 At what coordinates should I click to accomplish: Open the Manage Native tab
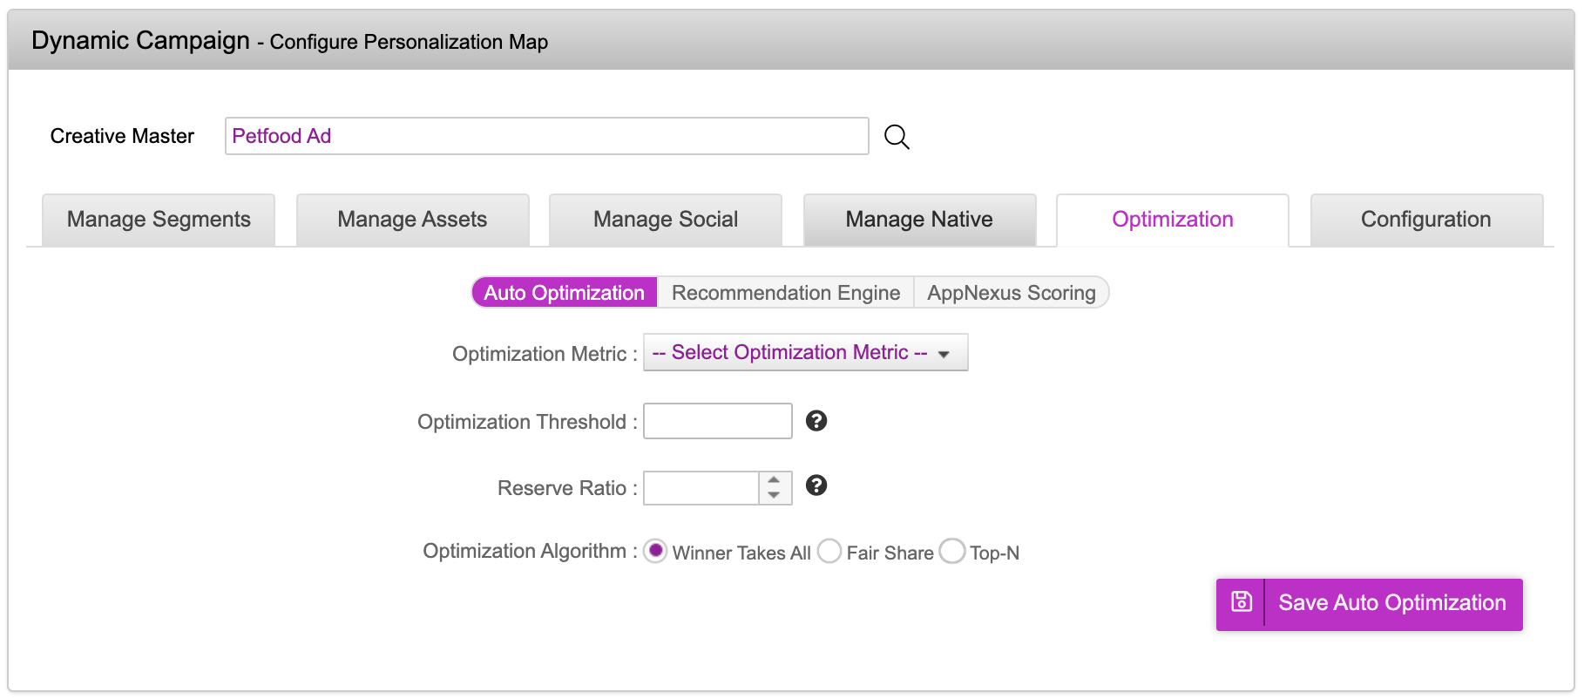[919, 220]
